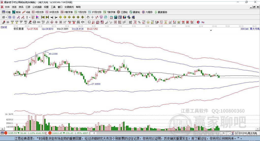
Task: Click the globe network icon
Action: coord(129,17)
